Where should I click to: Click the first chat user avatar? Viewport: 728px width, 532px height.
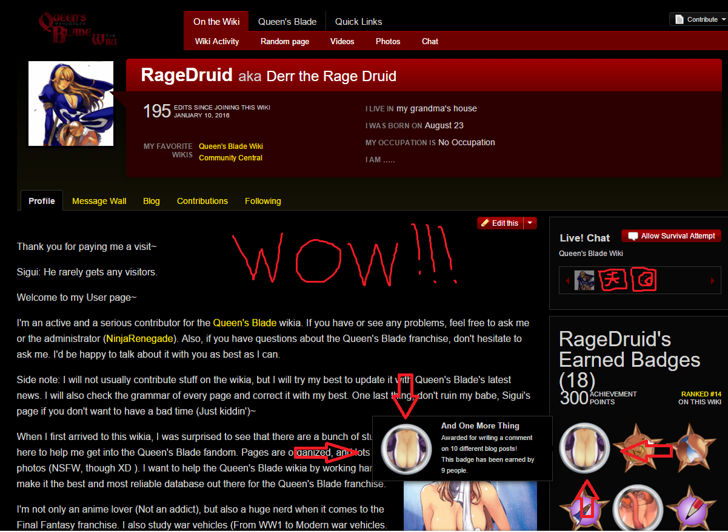[584, 280]
